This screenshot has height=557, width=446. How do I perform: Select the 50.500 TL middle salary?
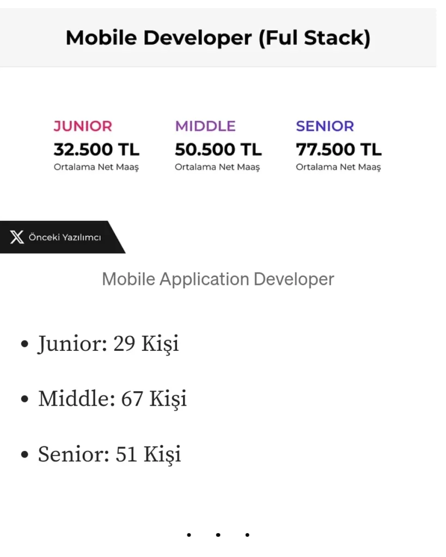click(218, 149)
